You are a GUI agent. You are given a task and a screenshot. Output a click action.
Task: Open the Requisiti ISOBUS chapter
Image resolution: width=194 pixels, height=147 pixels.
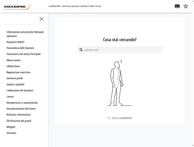[x=15, y=42]
